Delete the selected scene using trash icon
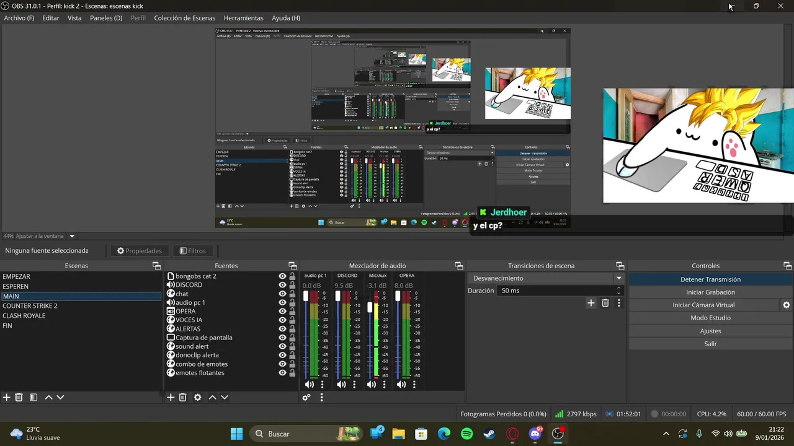Viewport: 794px width, 446px height. 19,398
